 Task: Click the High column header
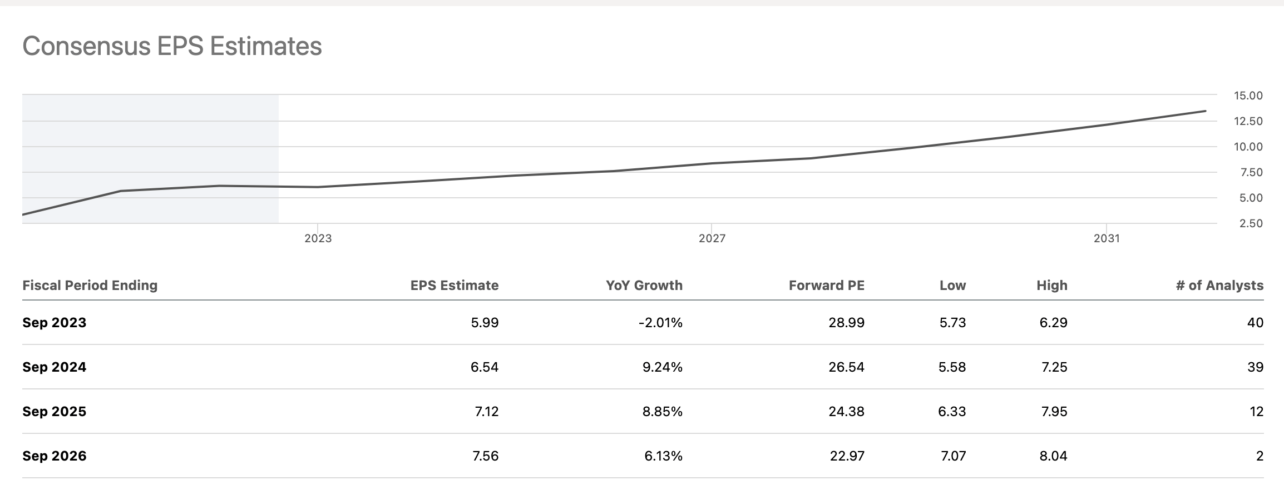point(1051,286)
